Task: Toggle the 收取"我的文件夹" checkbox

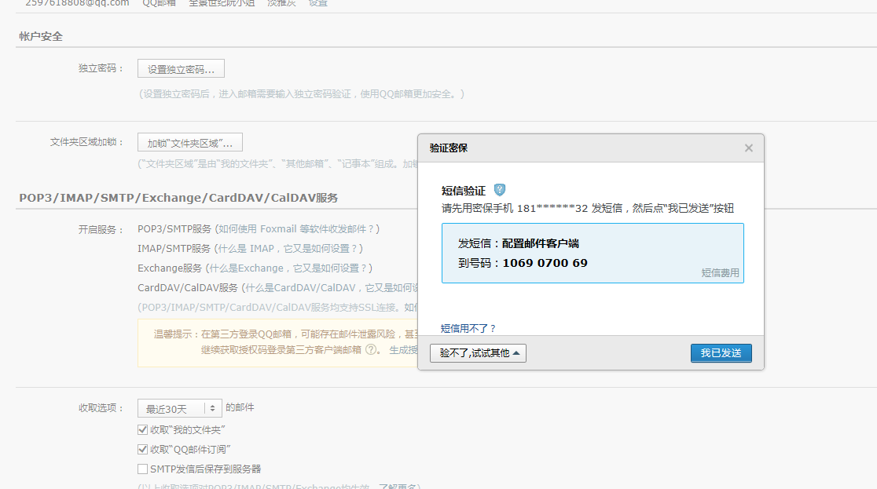Action: [142, 429]
